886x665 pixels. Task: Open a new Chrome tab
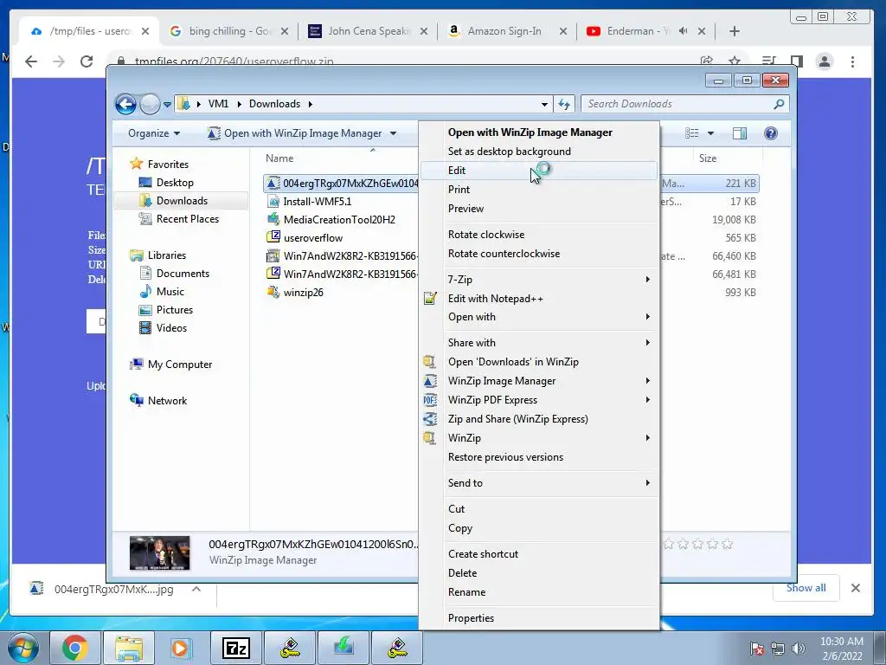pyautogui.click(x=734, y=31)
